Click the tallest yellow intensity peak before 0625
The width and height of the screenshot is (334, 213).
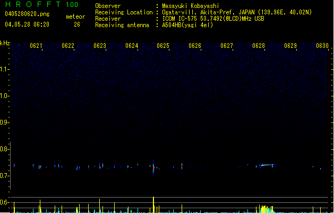[x=153, y=204]
